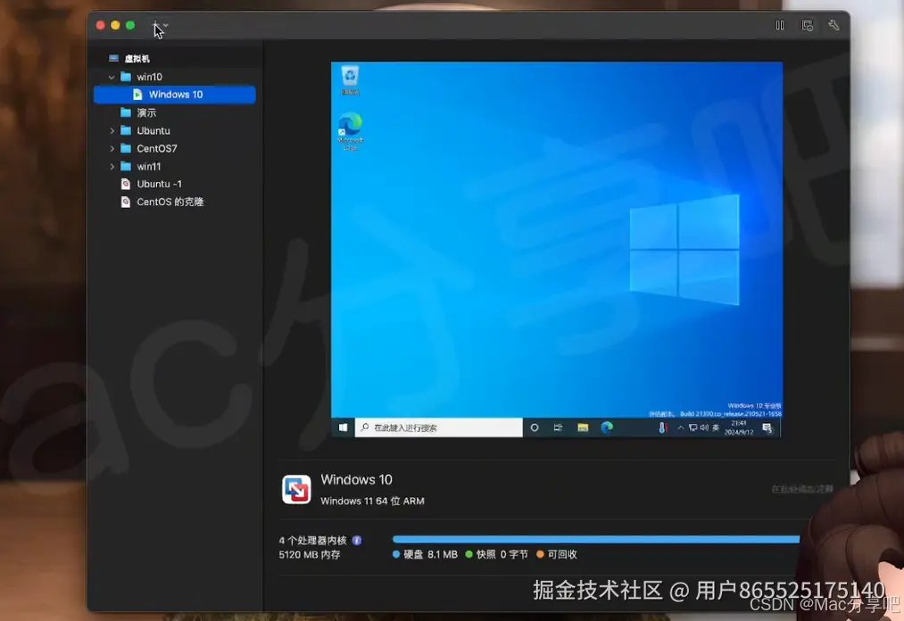
Task: Collapse the win10 group in the sidebar
Action: point(111,77)
